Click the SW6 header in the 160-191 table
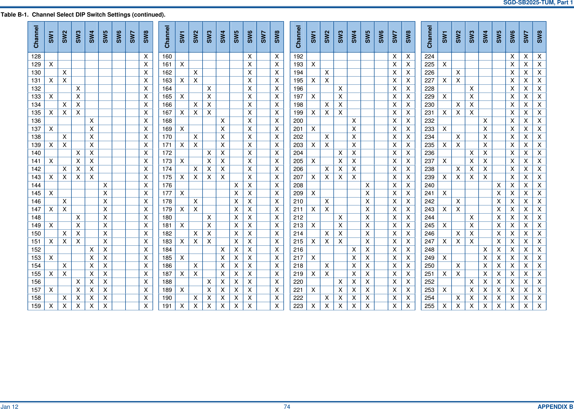 (x=250, y=37)
